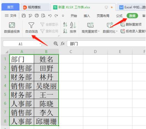Click cell B8 containing 邱珊珊

(46, 121)
